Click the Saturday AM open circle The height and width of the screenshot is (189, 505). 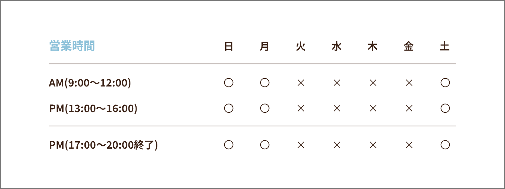[445, 83]
